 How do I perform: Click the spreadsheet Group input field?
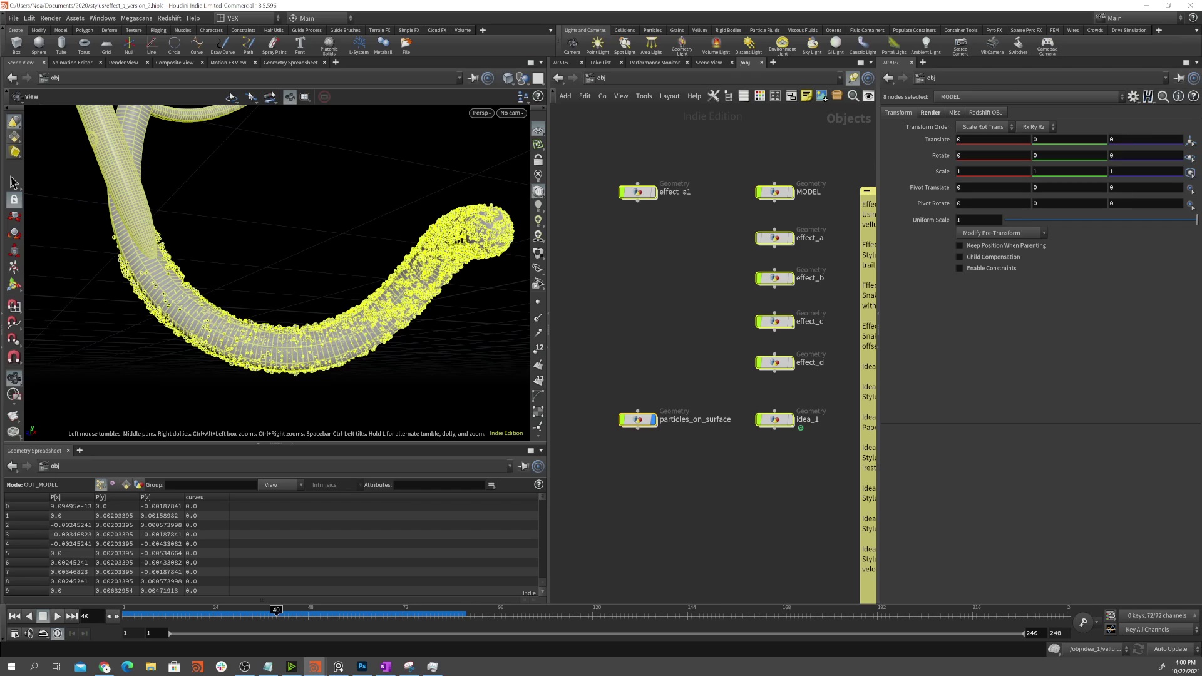[211, 485]
